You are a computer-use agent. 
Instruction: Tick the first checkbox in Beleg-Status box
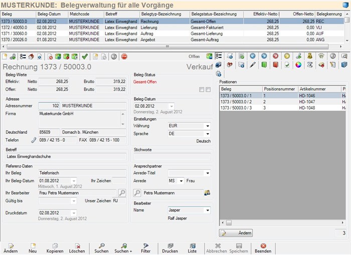click(202, 90)
